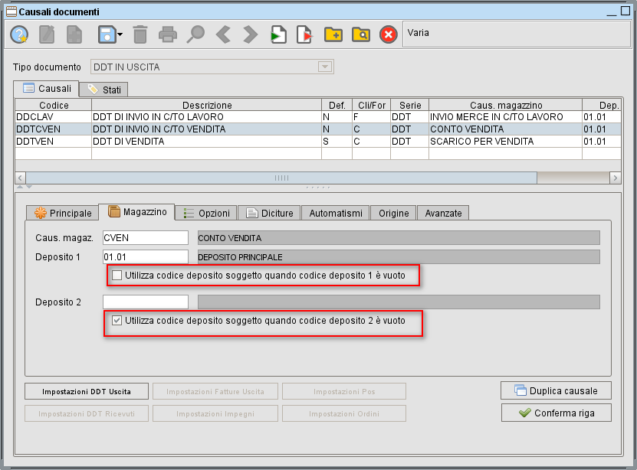Click the red X cancel icon

point(388,34)
